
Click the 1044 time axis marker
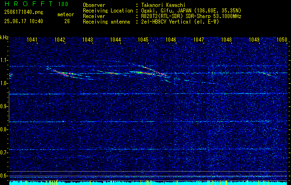116,39
